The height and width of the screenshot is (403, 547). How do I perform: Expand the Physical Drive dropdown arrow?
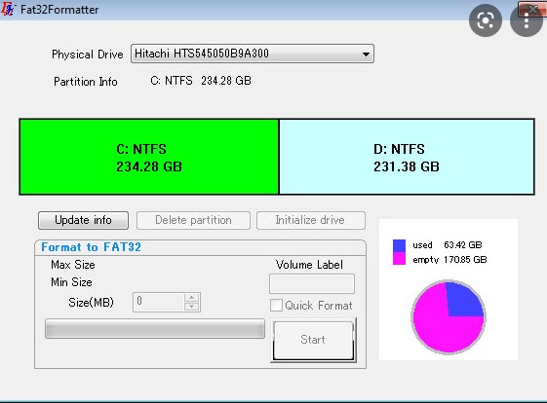coord(366,54)
